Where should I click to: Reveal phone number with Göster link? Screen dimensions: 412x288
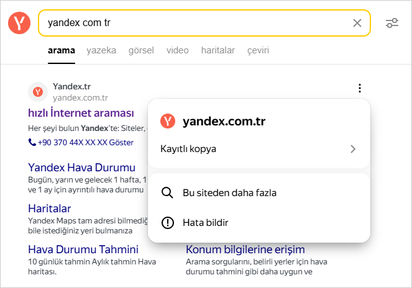pyautogui.click(x=121, y=142)
